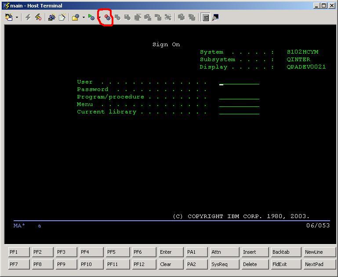Click the "MA*" status indicator
338x277 pixels.
point(19,226)
